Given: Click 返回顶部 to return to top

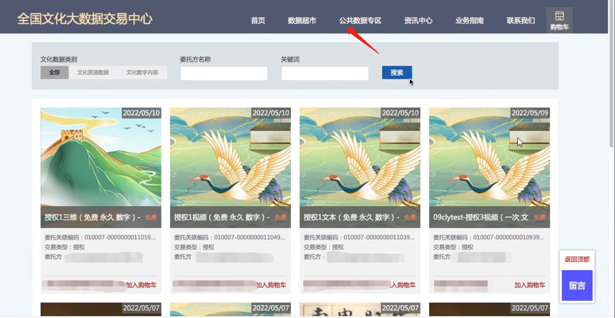Looking at the screenshot, I should (577, 259).
